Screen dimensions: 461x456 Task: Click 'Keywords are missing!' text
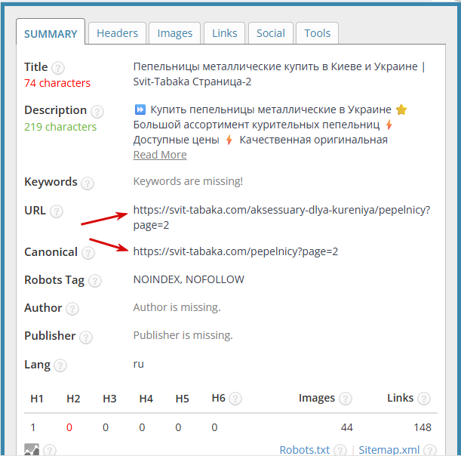pyautogui.click(x=188, y=181)
